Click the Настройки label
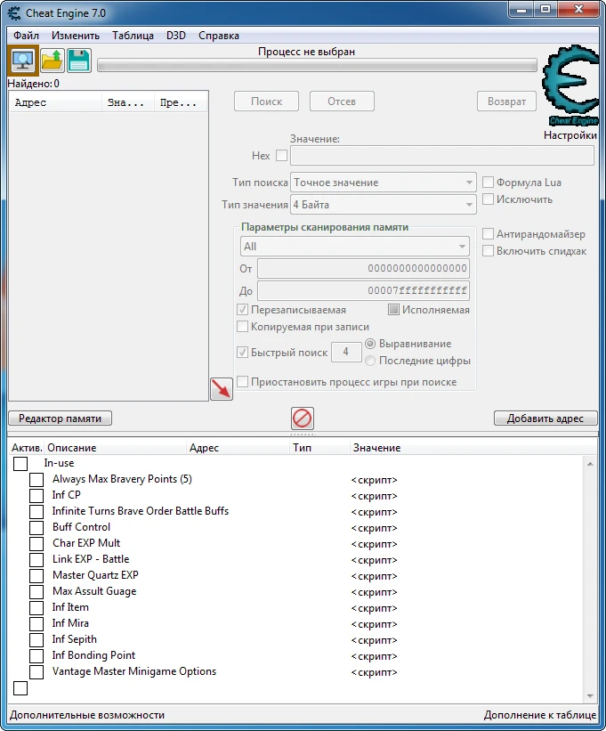 click(570, 135)
